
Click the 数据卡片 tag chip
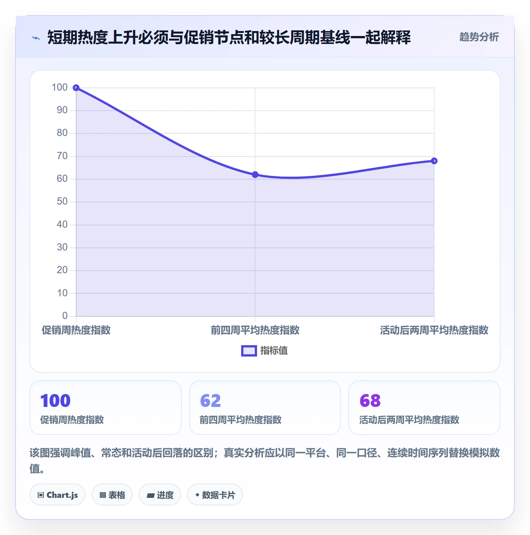coord(215,494)
